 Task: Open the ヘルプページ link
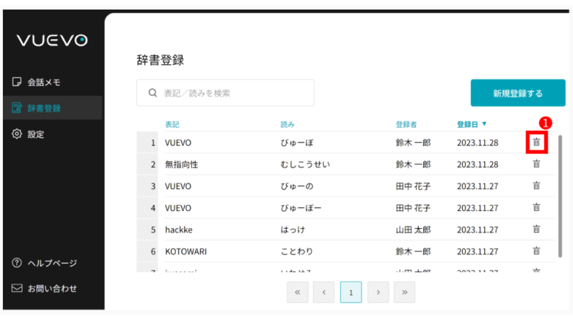(51, 263)
